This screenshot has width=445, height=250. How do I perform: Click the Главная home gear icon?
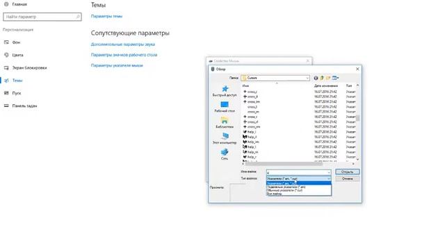point(6,4)
